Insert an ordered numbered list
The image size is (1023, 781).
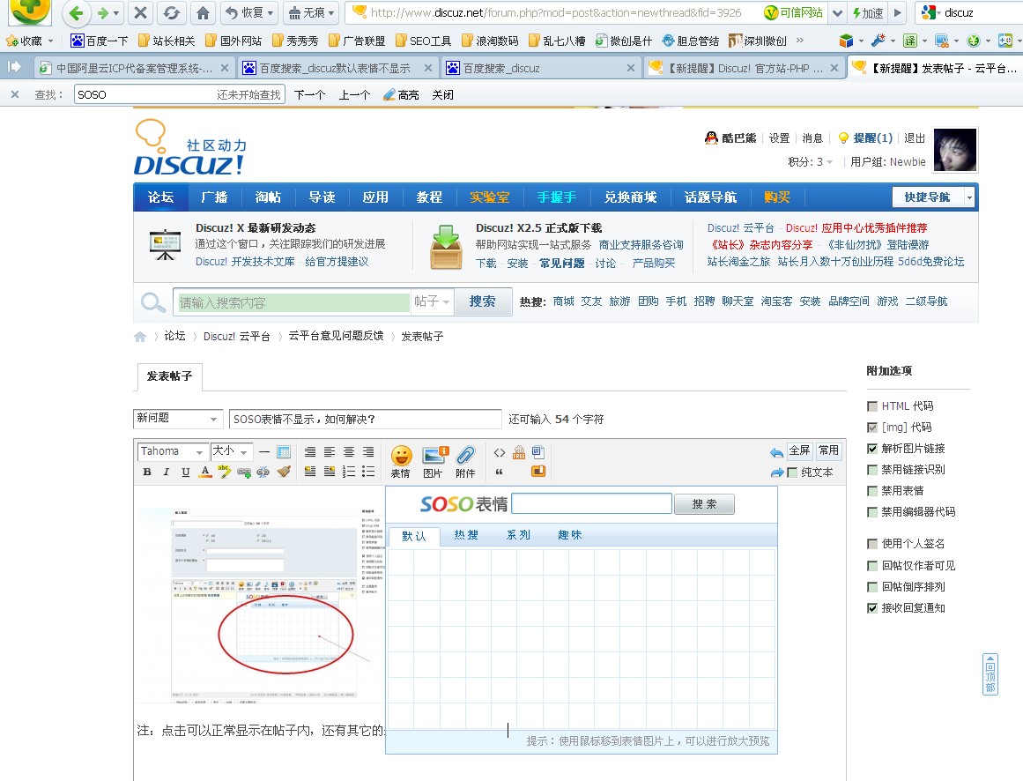click(x=349, y=472)
